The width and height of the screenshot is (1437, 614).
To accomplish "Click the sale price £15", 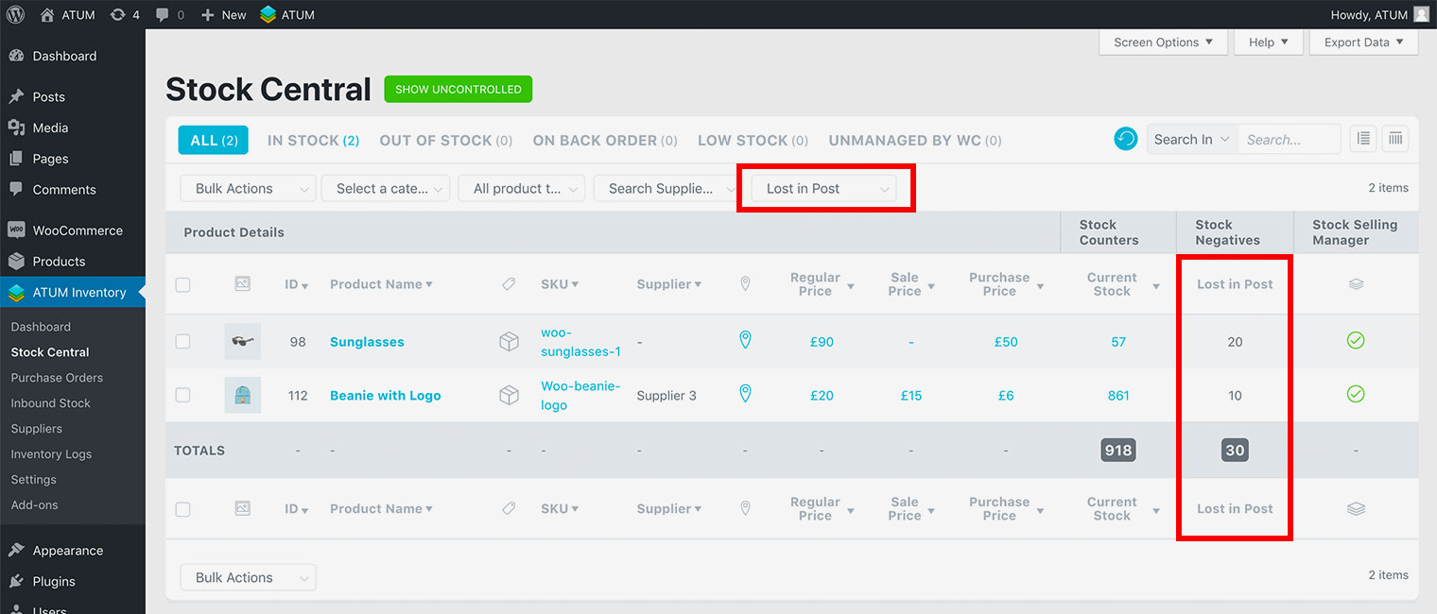I will [910, 396].
